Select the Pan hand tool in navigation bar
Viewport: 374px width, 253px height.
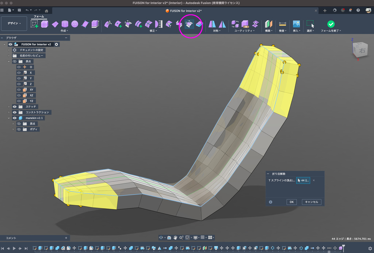(x=175, y=237)
